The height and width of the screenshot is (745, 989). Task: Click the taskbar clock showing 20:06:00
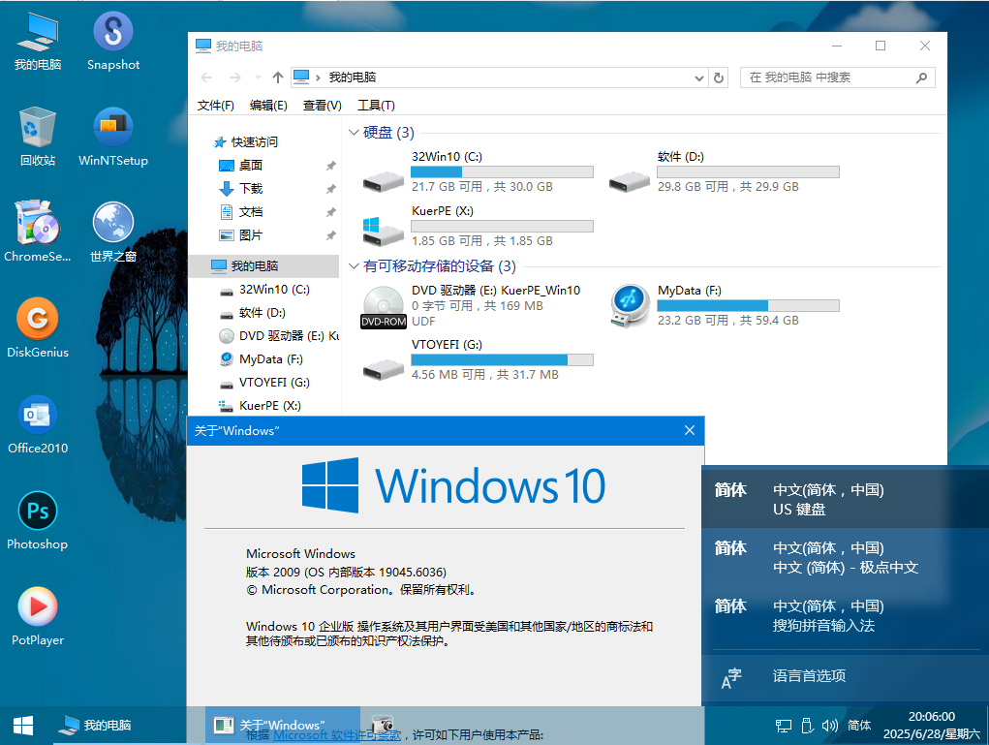pyautogui.click(x=931, y=726)
